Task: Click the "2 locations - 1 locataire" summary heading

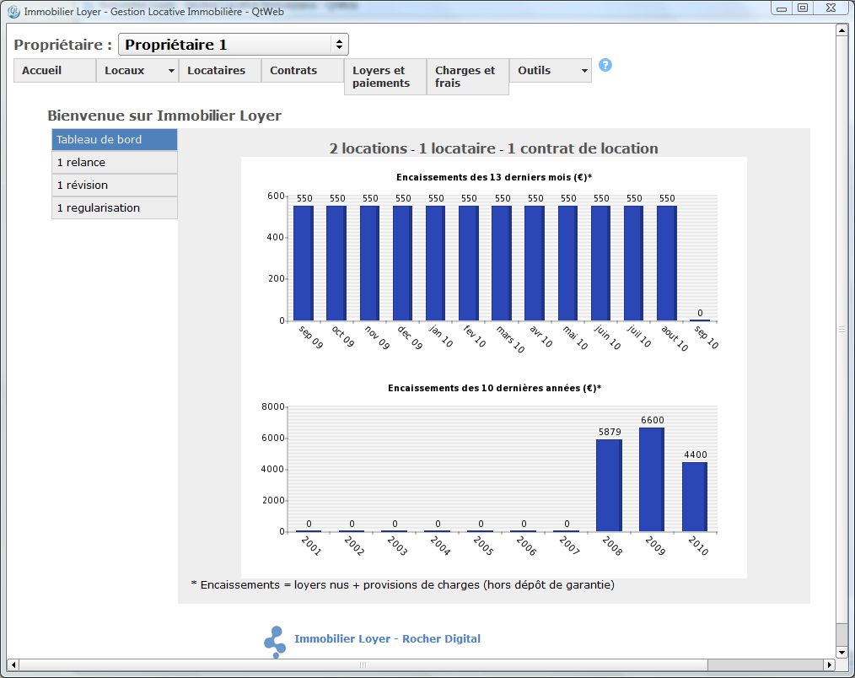Action: point(494,148)
